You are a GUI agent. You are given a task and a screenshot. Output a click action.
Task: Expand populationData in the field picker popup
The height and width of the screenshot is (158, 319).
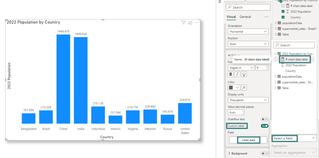tap(275, 77)
